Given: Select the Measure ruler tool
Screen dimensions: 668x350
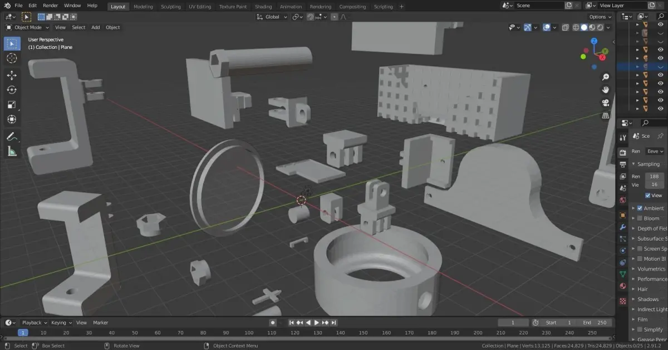Looking at the screenshot, I should [x=12, y=151].
